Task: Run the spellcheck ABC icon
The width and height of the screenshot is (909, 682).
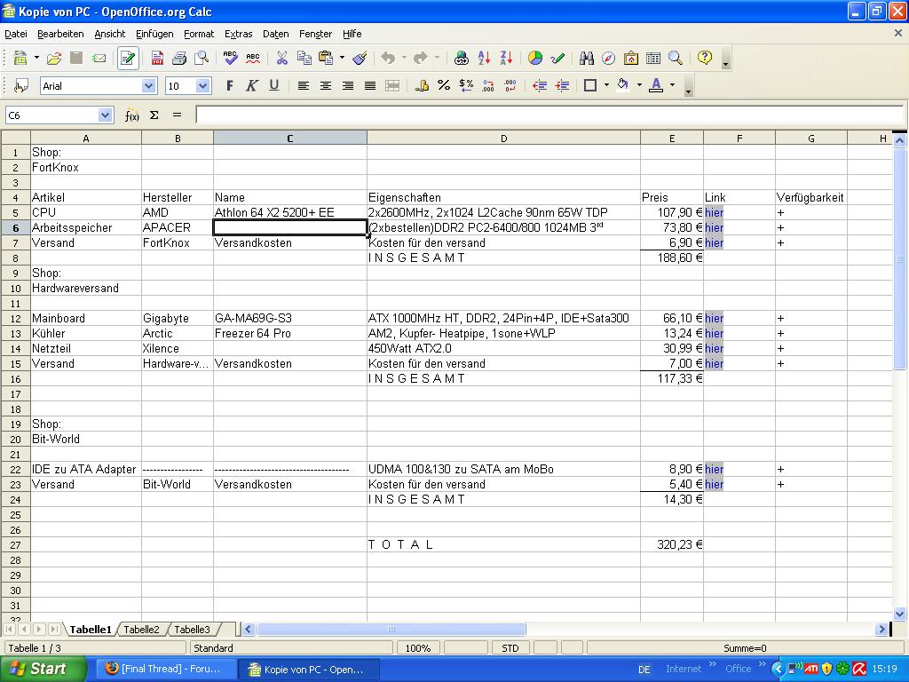Action: click(x=230, y=58)
